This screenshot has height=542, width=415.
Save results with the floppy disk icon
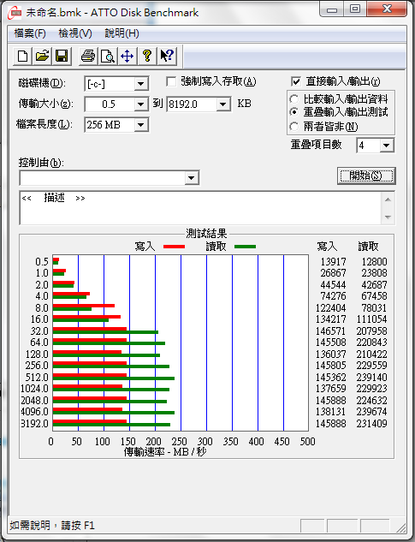62,56
